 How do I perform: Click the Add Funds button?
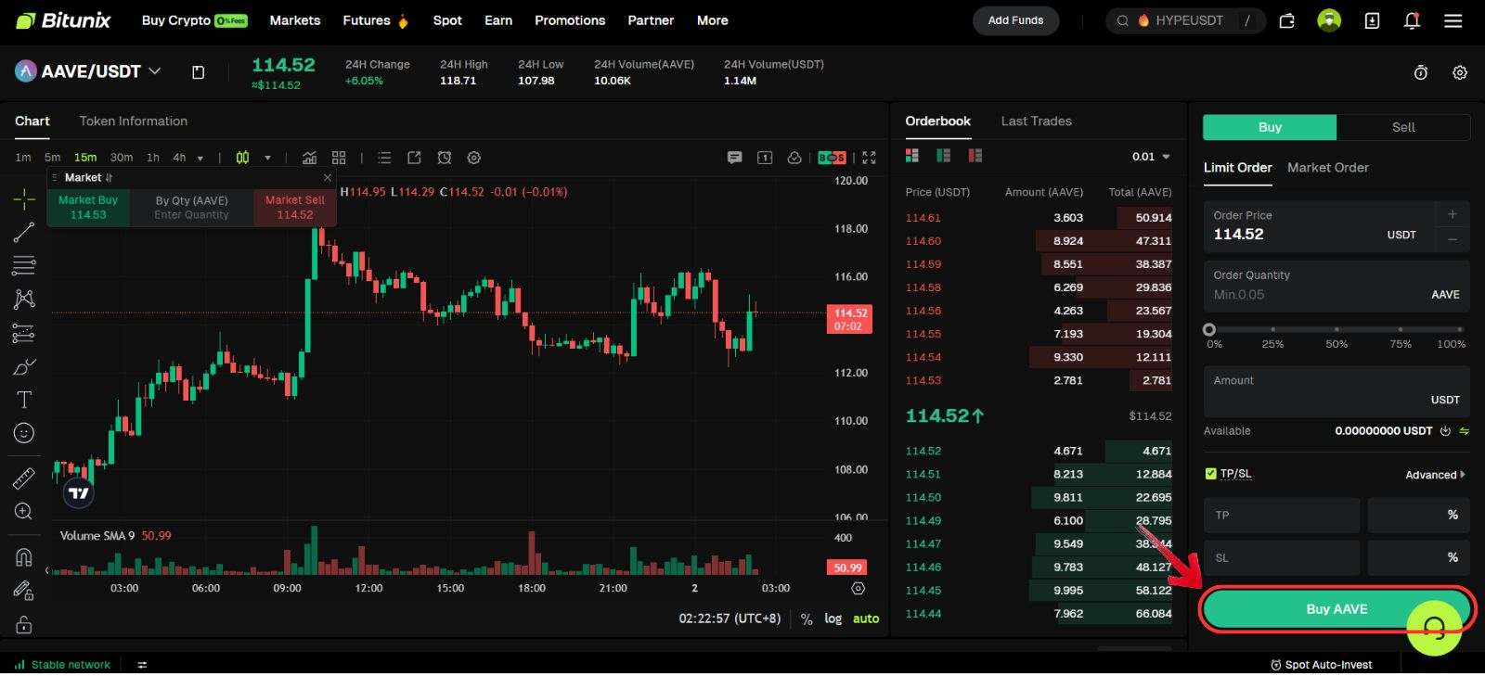pyautogui.click(x=1015, y=20)
